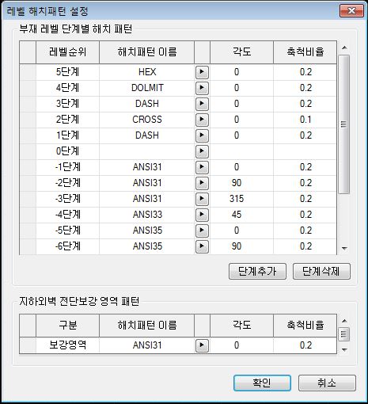Viewport: 368px width, 404px height.
Task: Click down arrow of 보강영역 table scrollbar
Action: coord(344,350)
